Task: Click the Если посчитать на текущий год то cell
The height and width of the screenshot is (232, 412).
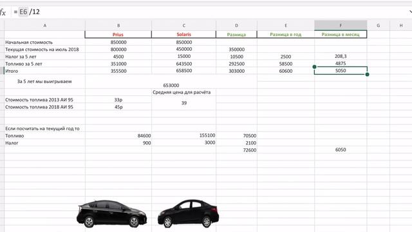Action: [44, 129]
